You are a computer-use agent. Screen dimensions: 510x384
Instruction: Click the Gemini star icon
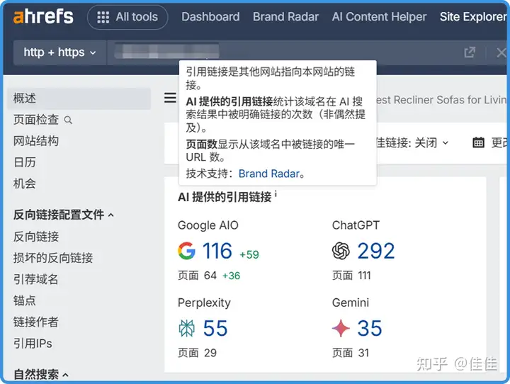pos(341,328)
